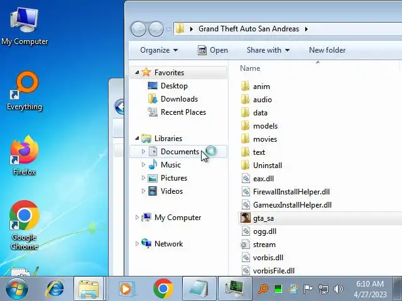
Task: Open Action Center flag tray icon
Action: pos(308,289)
